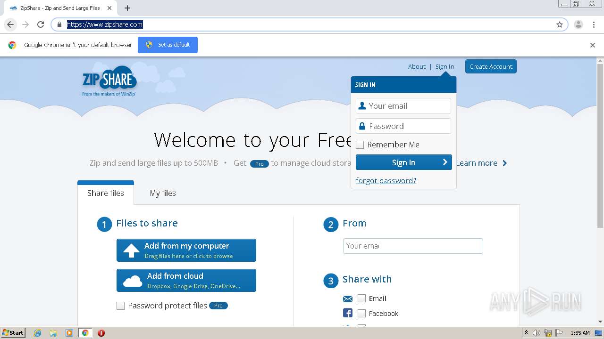Click the vertical scrollbar down arrow
Screen dimensions: 604x339
click(x=600, y=322)
